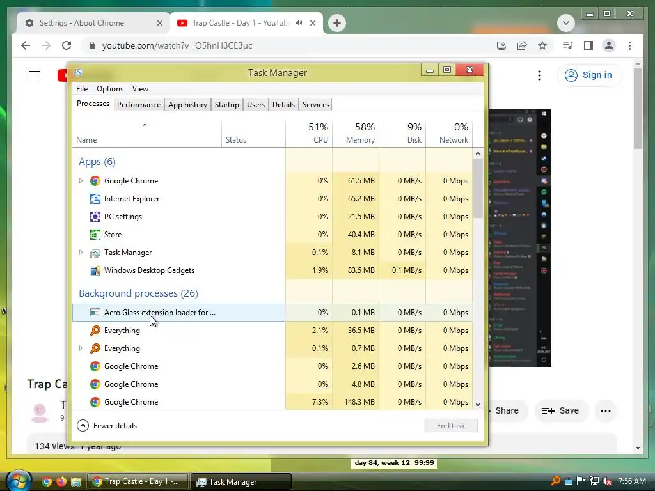Open Chrome's three-dot menu
This screenshot has height=491, width=655.
pos(629,45)
